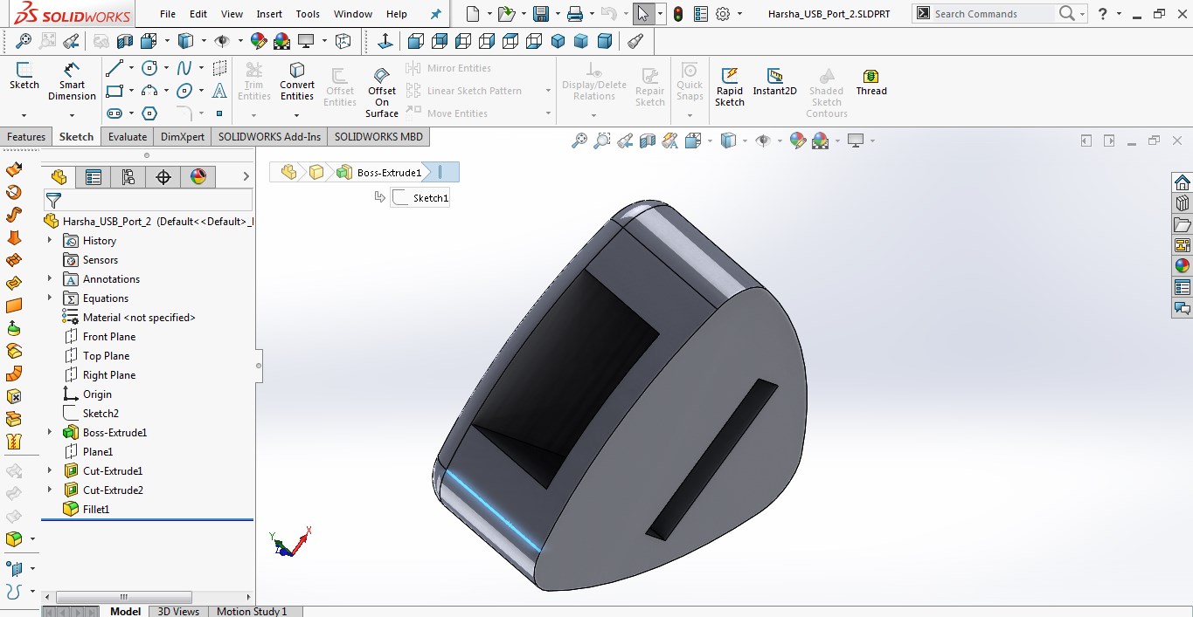The width and height of the screenshot is (1193, 617).
Task: Expand the History tree node
Action: point(49,240)
